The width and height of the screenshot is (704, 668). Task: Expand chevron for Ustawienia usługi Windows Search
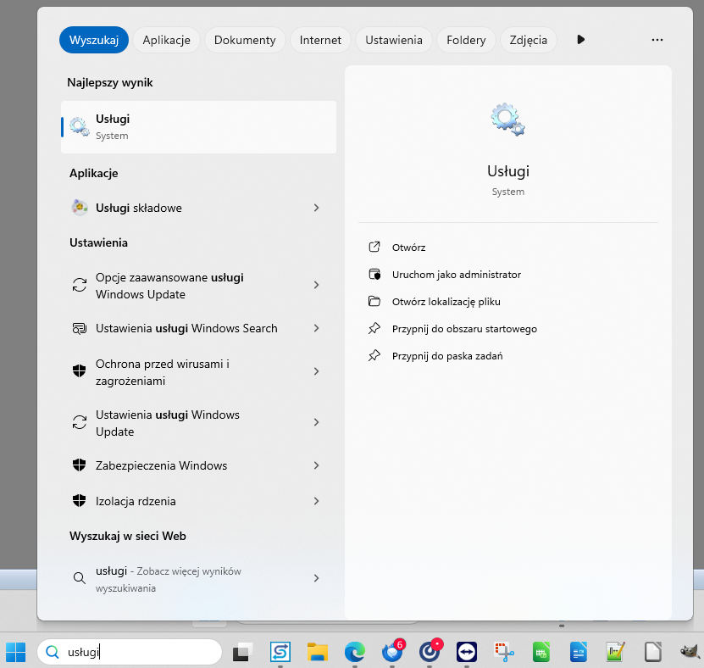click(316, 328)
